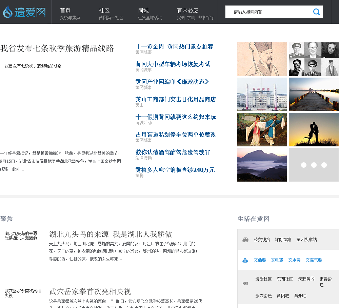Open the three-dots more photos tile
This screenshot has width=339, height=308.
click(x=314, y=165)
